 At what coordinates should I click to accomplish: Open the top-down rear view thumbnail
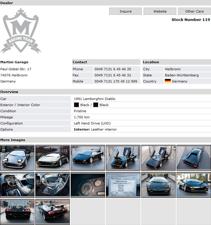click(194, 158)
